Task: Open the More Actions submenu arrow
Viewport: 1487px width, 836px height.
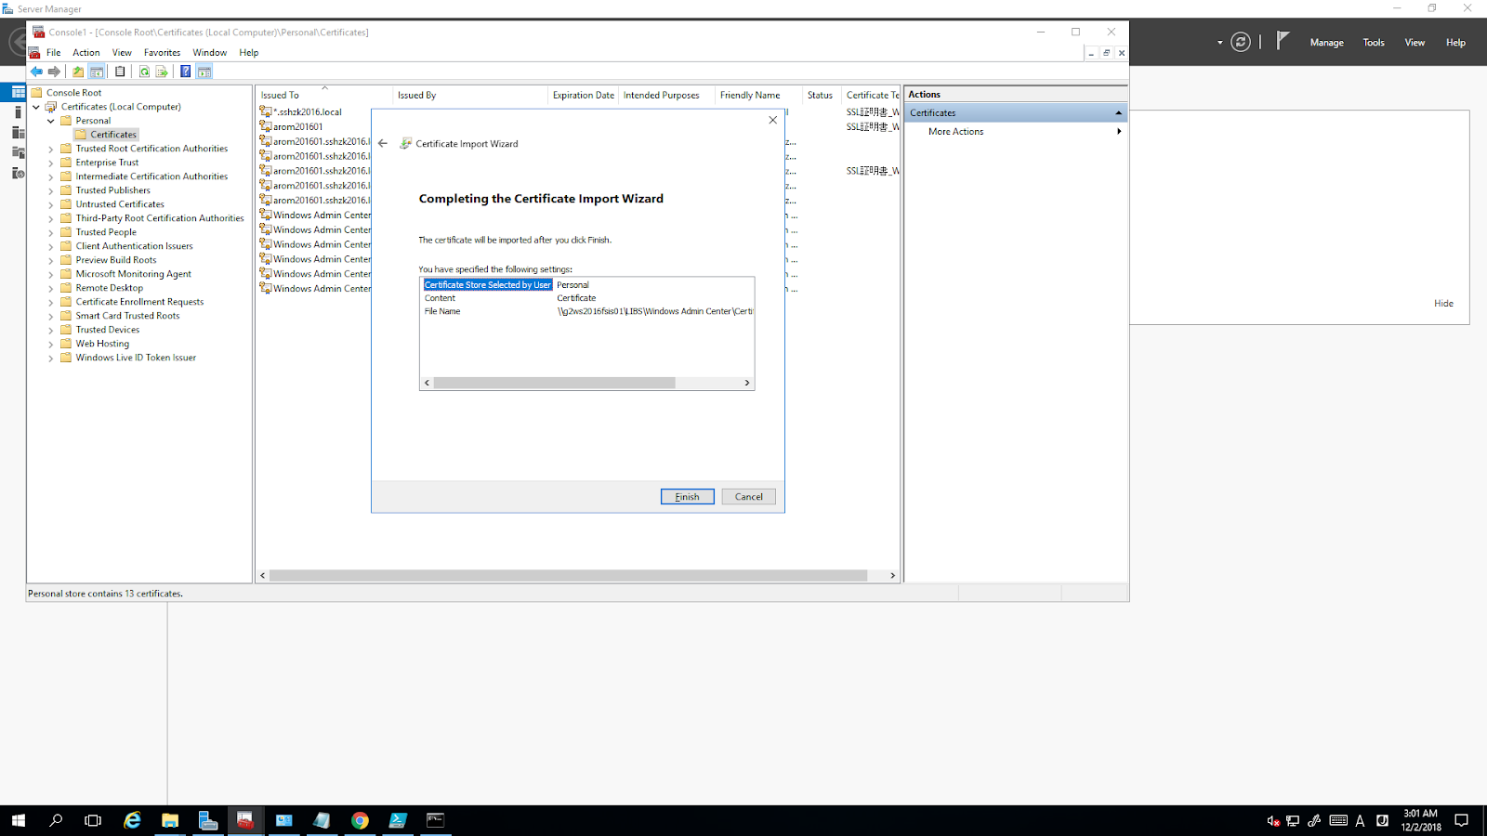Action: click(1118, 131)
